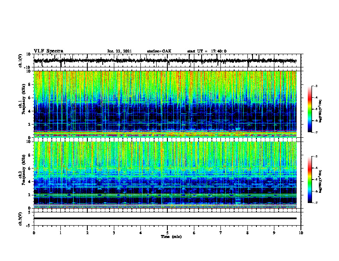Click the "9" tick on the time axis

[274, 233]
